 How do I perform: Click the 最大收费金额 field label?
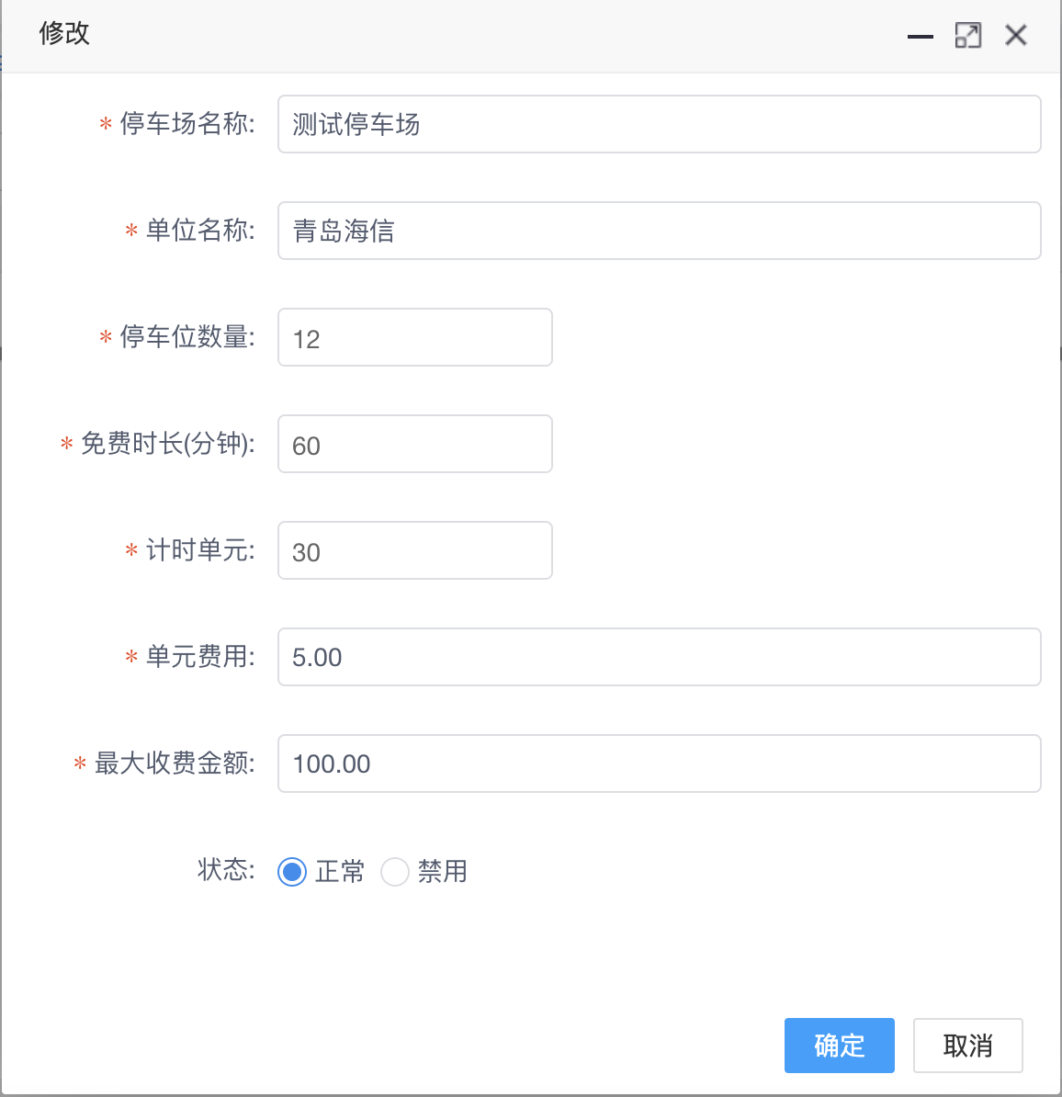(175, 763)
